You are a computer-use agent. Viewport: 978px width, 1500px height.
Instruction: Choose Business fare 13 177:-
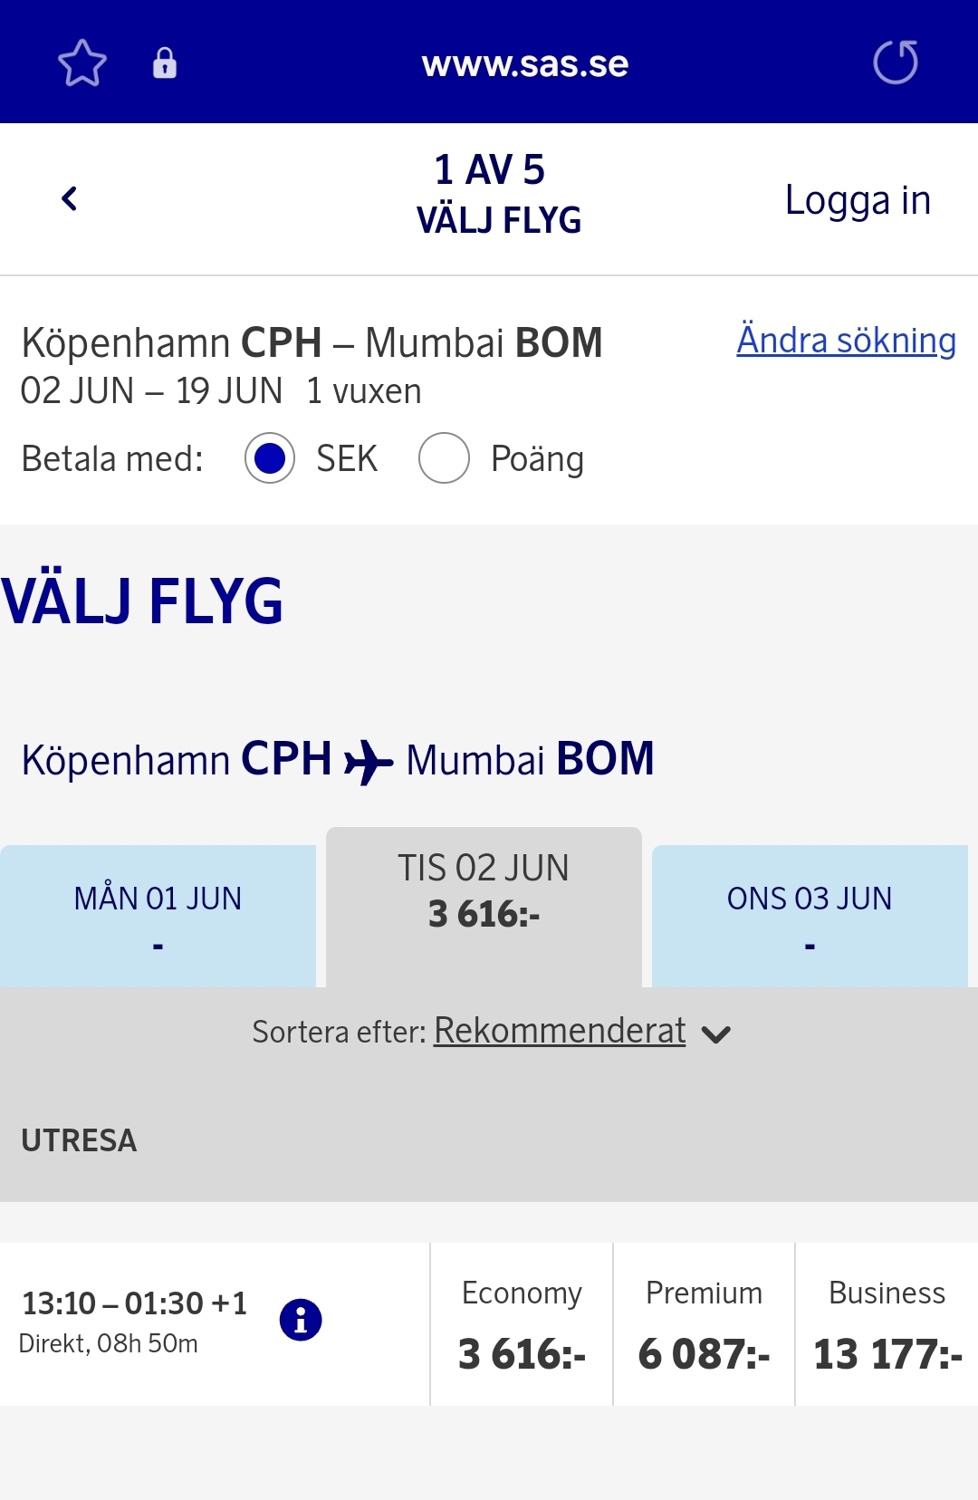(x=887, y=1324)
